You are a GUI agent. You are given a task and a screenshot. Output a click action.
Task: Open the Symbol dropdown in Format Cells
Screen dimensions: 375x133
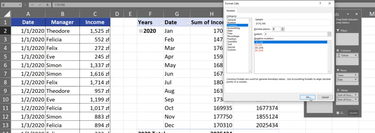[x=329, y=34]
